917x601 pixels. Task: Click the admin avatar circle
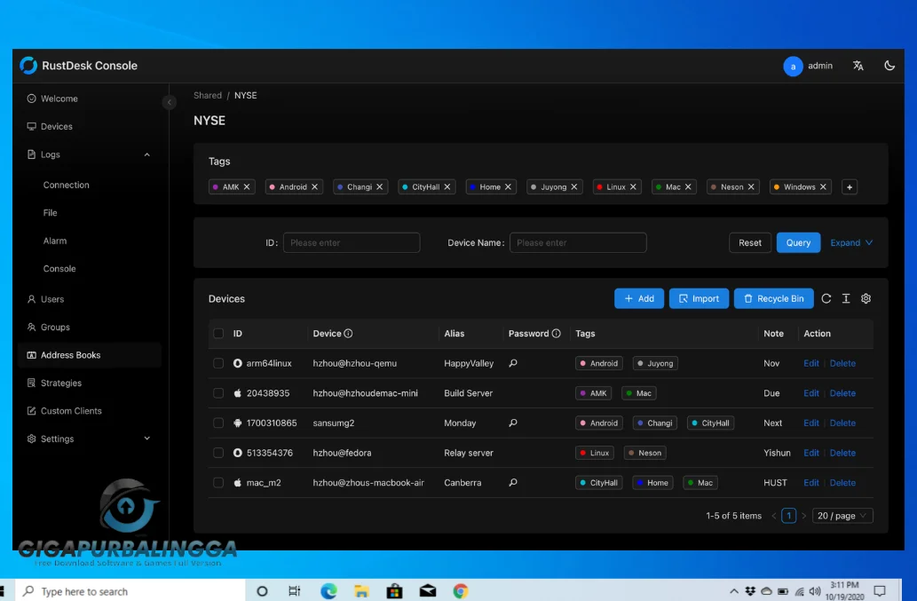tap(793, 66)
